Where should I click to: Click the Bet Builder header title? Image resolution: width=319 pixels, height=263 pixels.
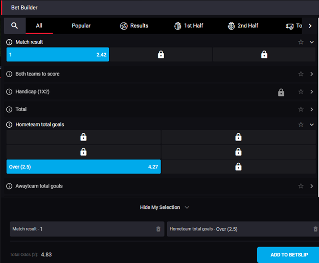point(24,8)
